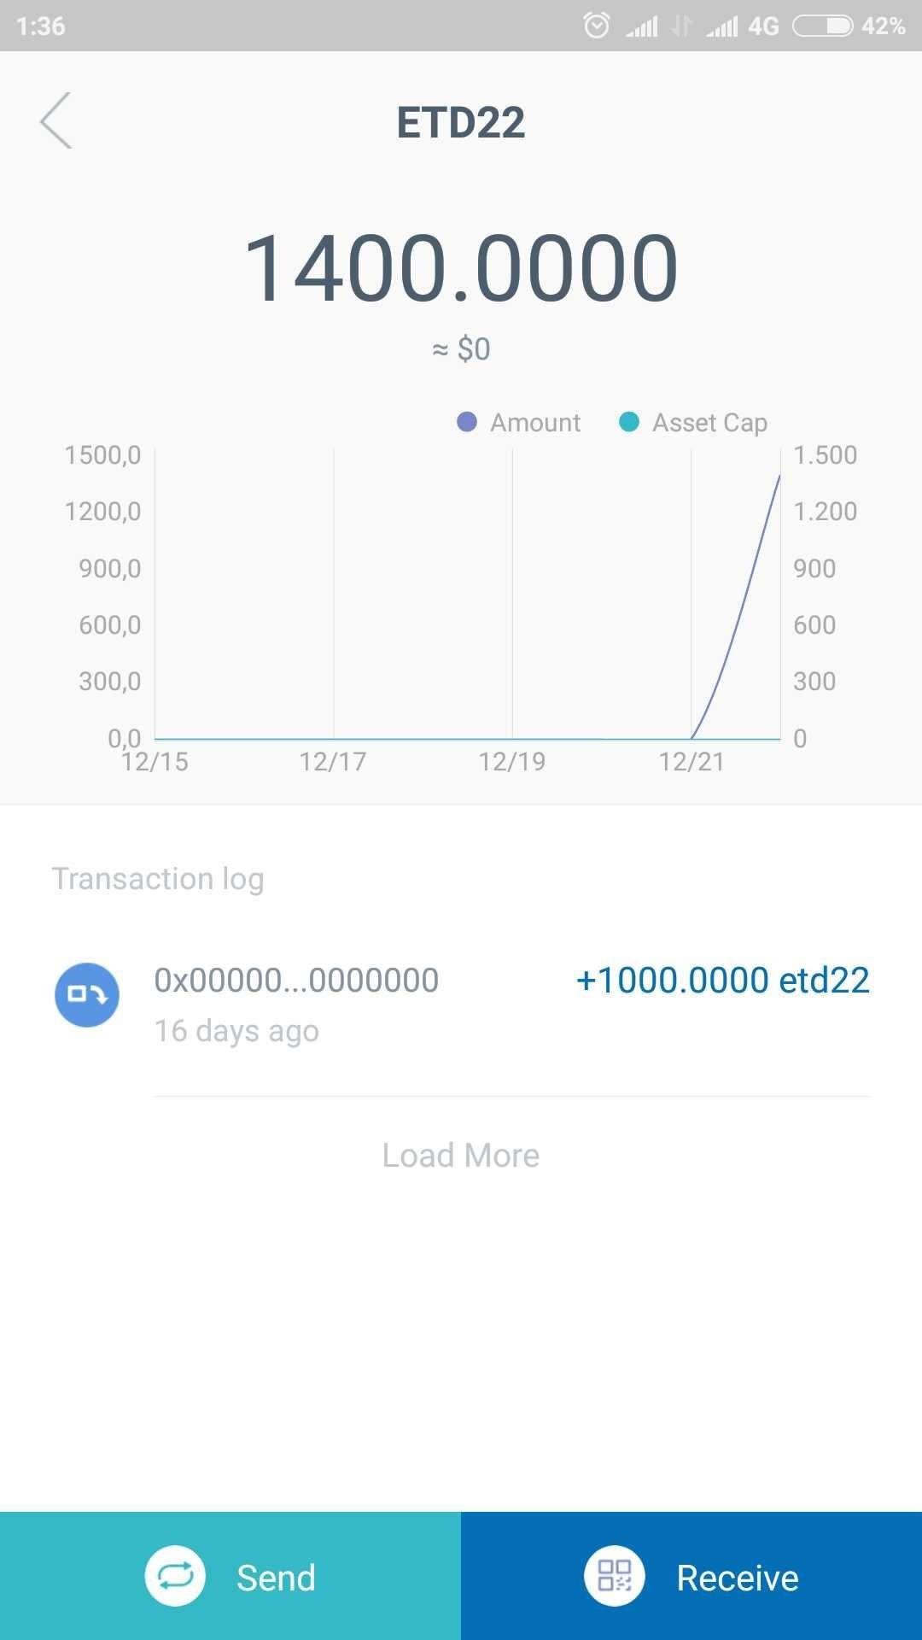The image size is (922, 1640).
Task: Select the 12/17 date on chart
Action: pos(333,761)
